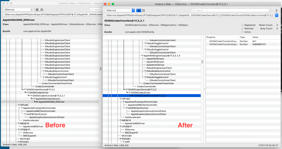Collapse AppleHDAEngineOutput@1F,3,0,1,4 node

point(142,56)
